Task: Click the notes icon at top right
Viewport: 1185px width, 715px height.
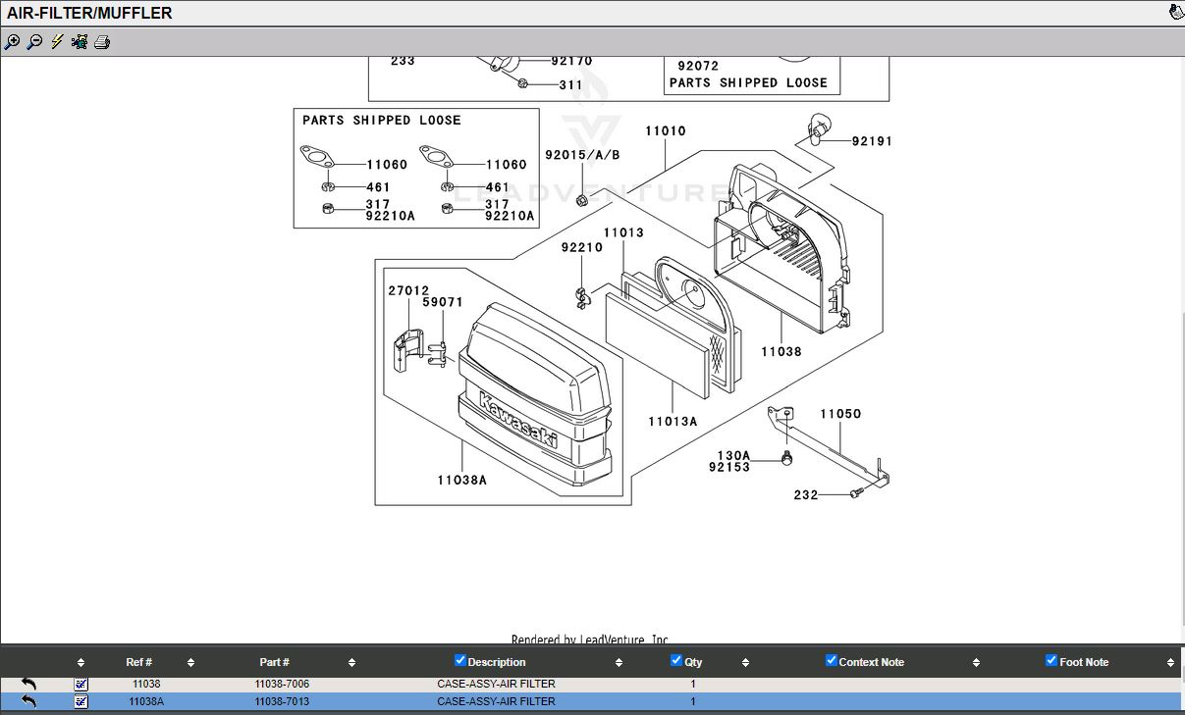Action: (x=1175, y=13)
